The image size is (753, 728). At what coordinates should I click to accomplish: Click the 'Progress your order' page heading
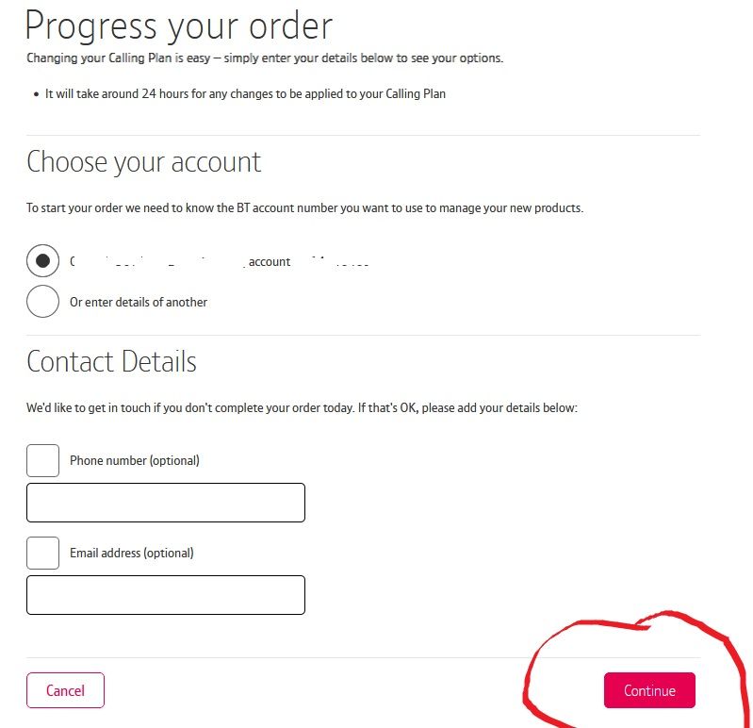(179, 25)
